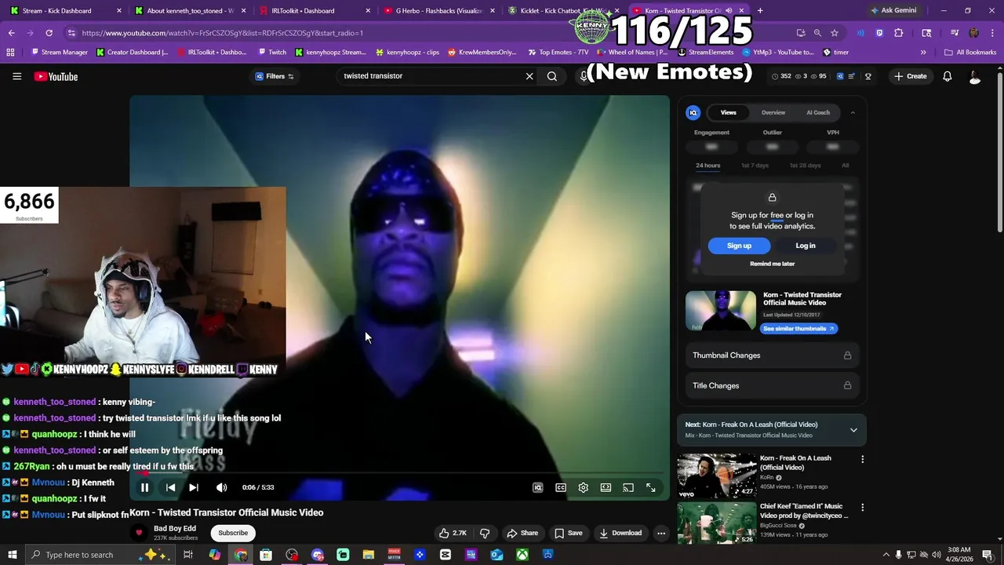This screenshot has height=565, width=1004.
Task: Open YouTube notifications bell
Action: pyautogui.click(x=948, y=76)
